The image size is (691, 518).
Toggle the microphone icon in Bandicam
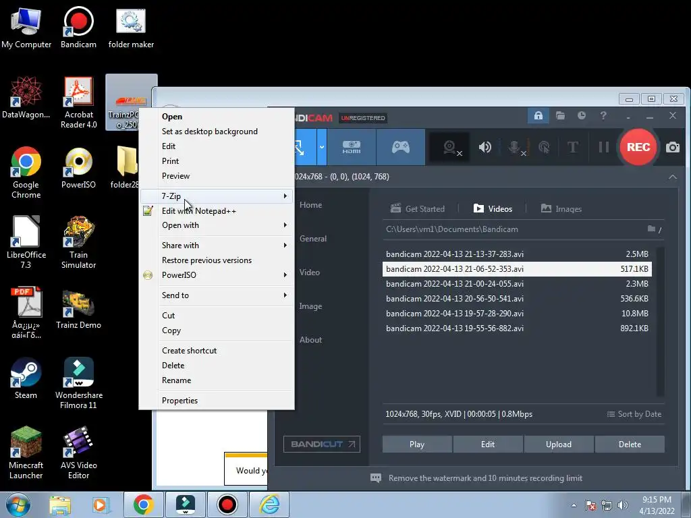point(516,148)
